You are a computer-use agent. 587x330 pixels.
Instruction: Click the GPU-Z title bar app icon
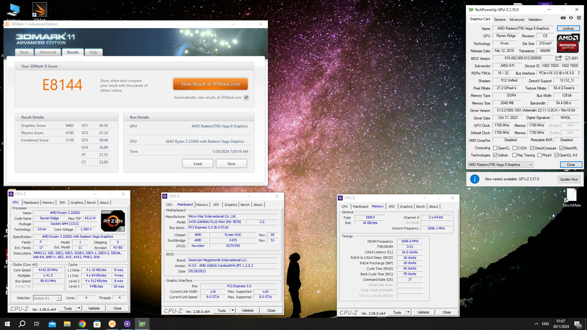click(471, 10)
